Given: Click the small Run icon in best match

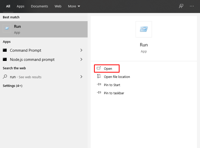Looking at the screenshot, I should coord(7,28).
